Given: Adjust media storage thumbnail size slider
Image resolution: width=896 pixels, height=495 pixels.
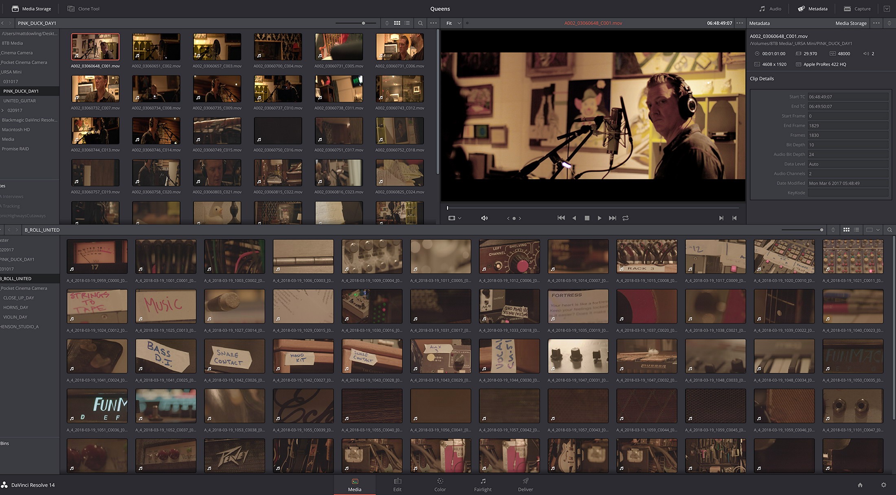Looking at the screenshot, I should [363, 23].
